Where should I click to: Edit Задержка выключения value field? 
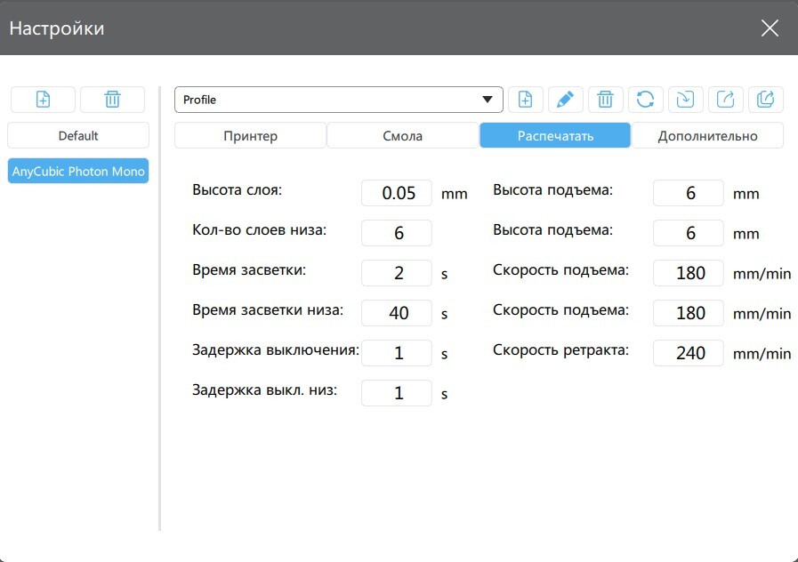(397, 353)
